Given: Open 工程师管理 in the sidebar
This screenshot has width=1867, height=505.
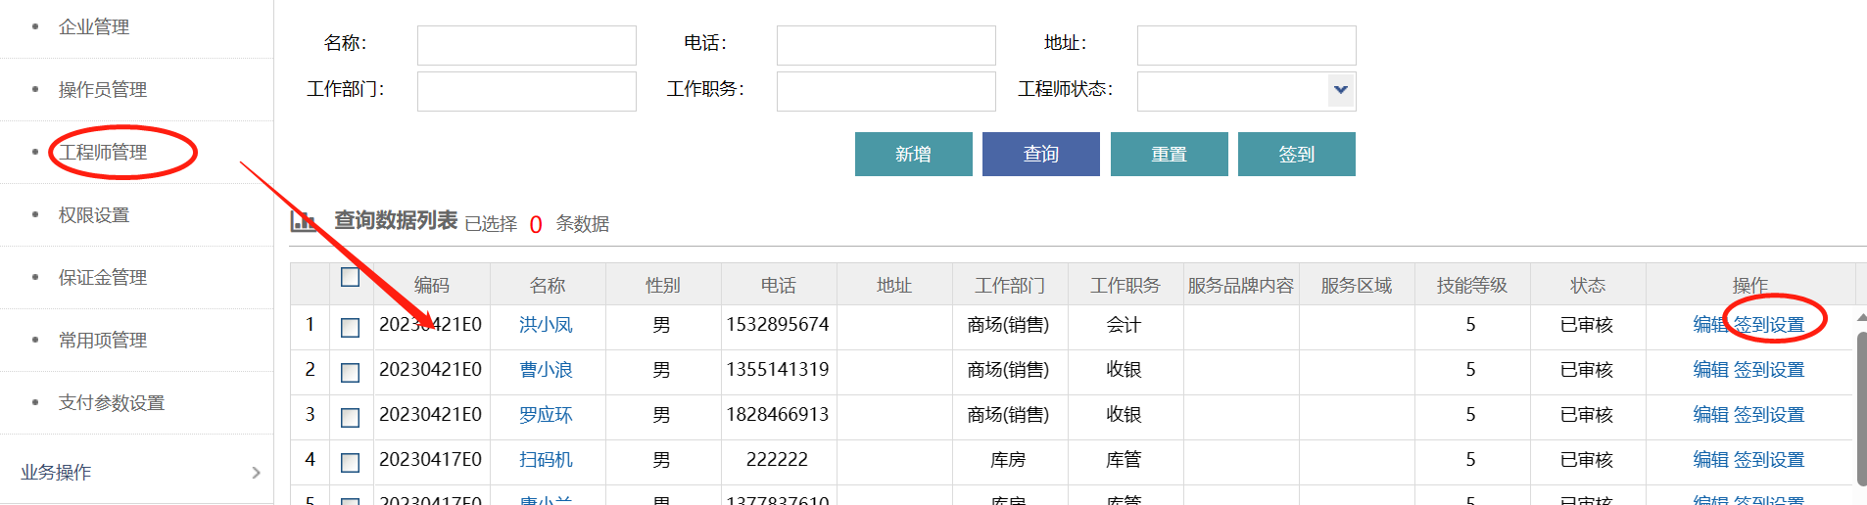Looking at the screenshot, I should click(x=103, y=153).
